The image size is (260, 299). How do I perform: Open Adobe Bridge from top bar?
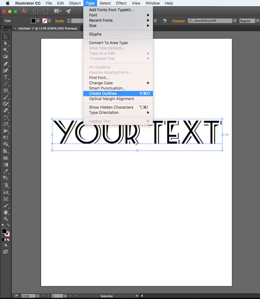pyautogui.click(x=35, y=11)
